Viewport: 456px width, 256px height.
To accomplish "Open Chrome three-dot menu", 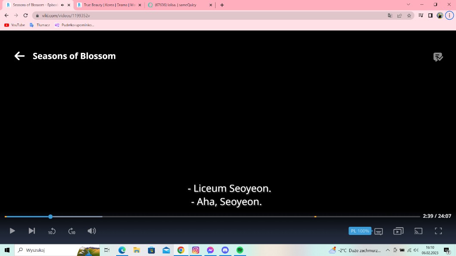I will pos(449,15).
